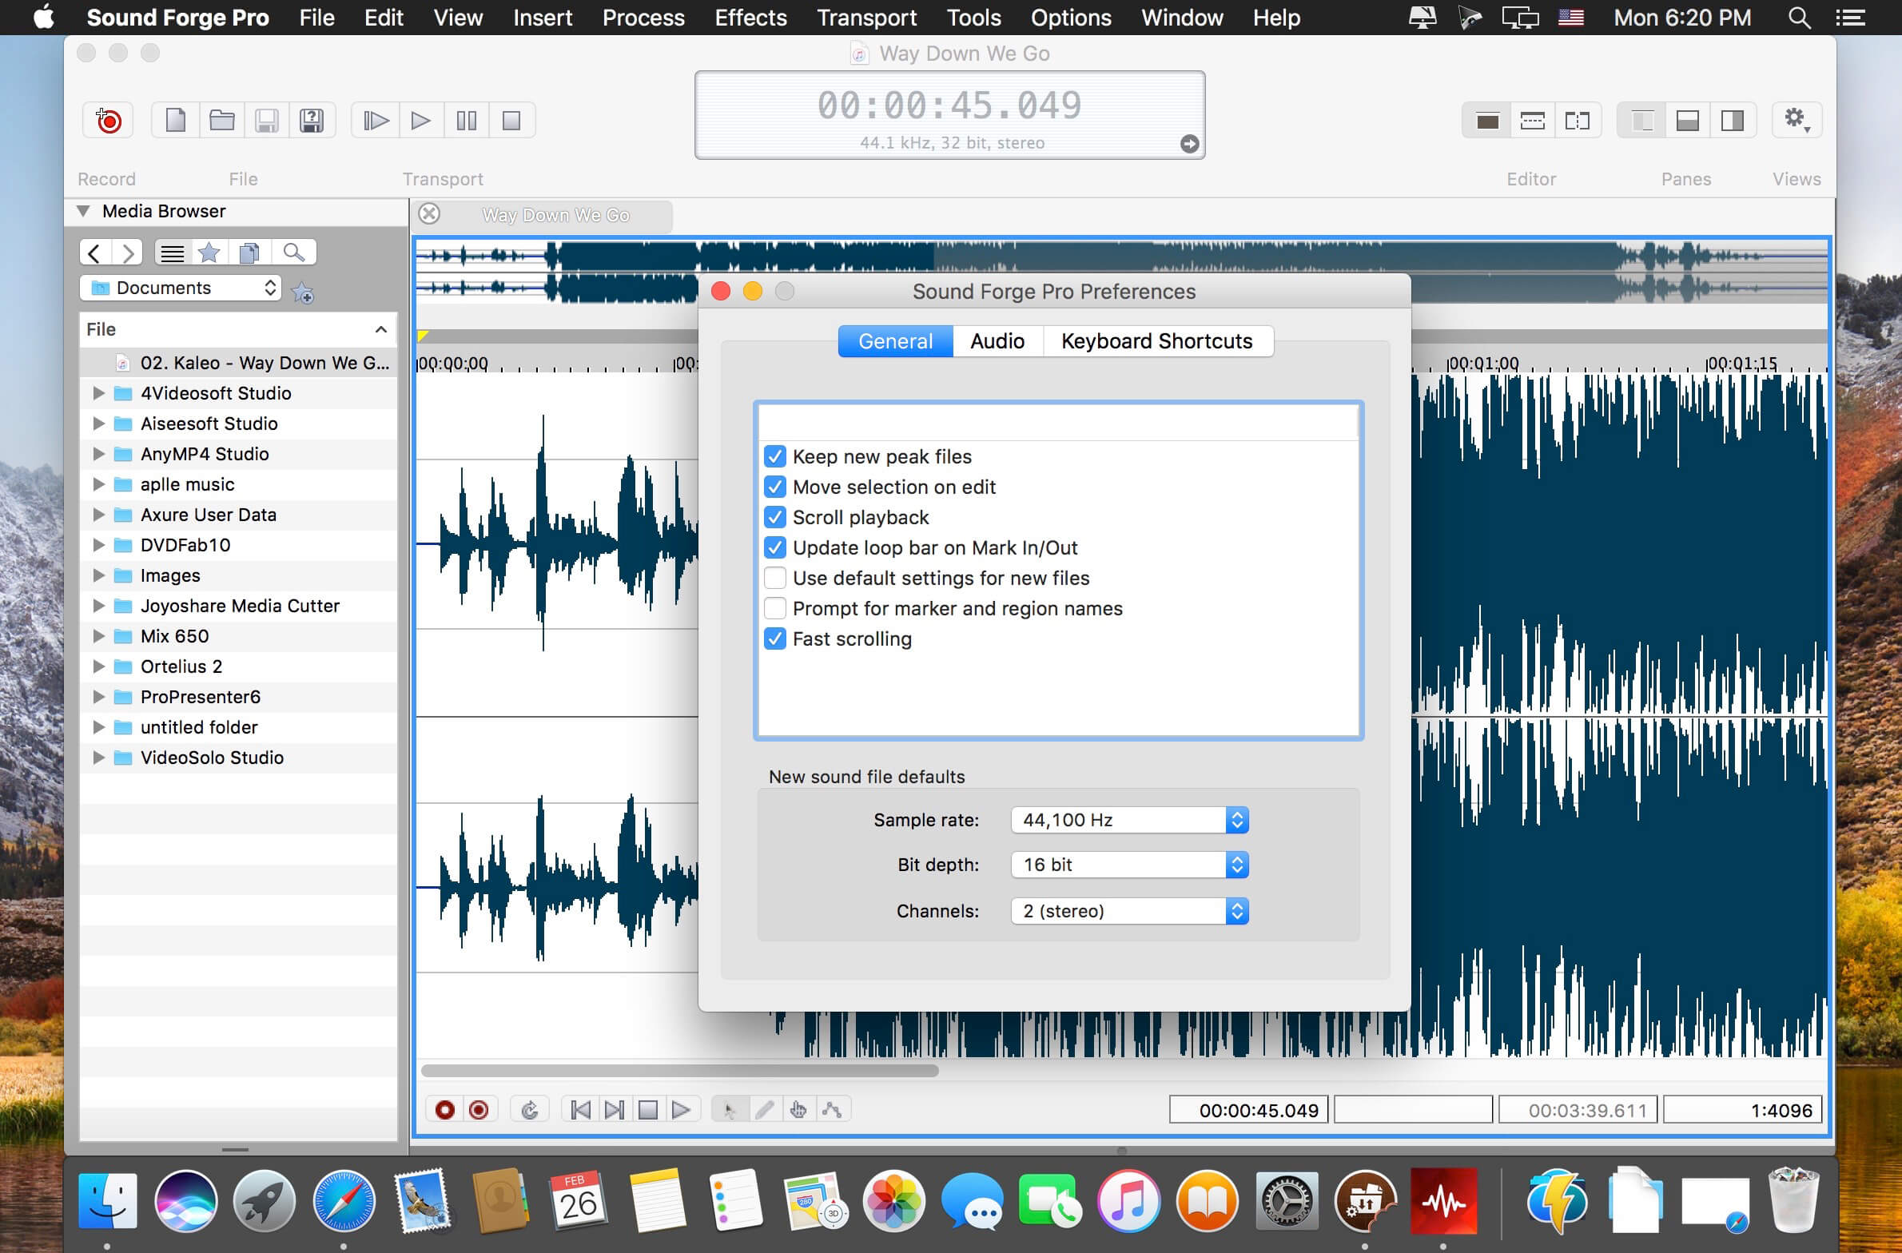Click Play All in the top transport toolbar
The image size is (1902, 1253).
click(x=376, y=121)
